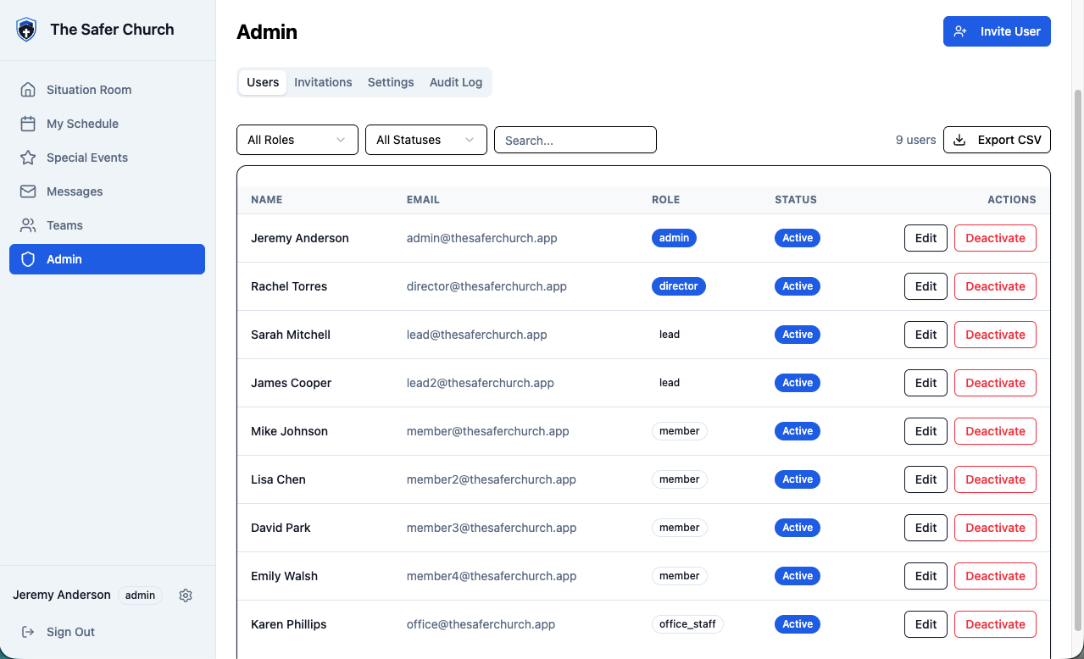The height and width of the screenshot is (659, 1084).
Task: Click the Sign Out arrow icon
Action: tap(28, 632)
